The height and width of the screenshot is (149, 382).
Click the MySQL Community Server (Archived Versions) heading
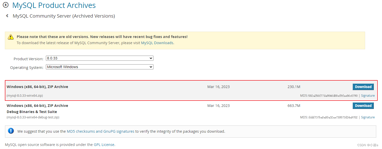tap(64, 16)
